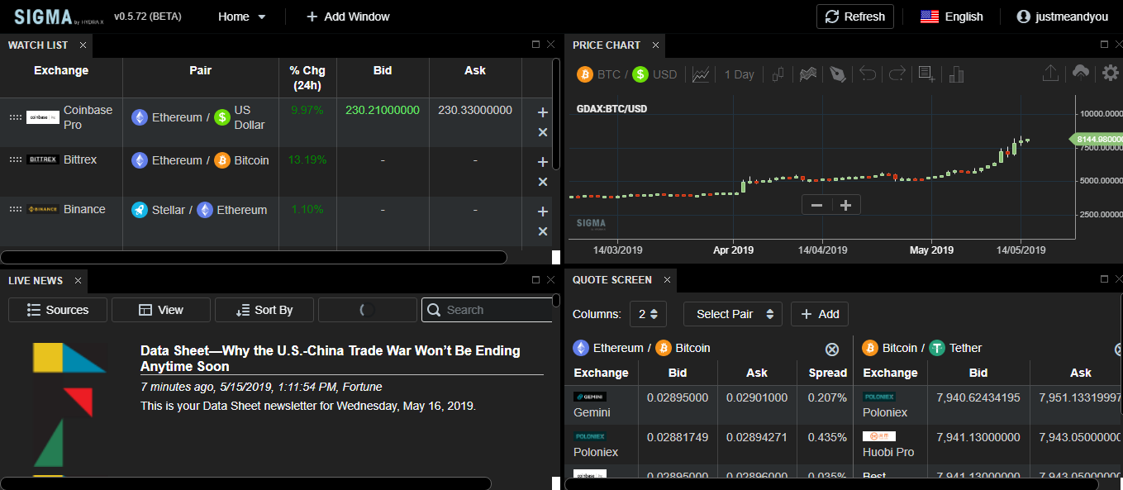Add the Bittrex row with plus icon
1123x490 pixels.
[x=543, y=162]
